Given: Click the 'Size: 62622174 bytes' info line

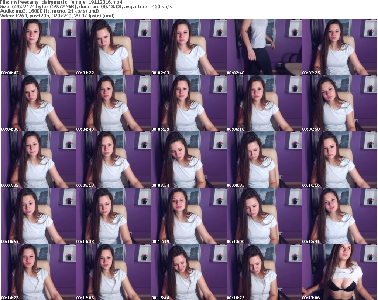Looking at the screenshot, I should coord(86,7).
